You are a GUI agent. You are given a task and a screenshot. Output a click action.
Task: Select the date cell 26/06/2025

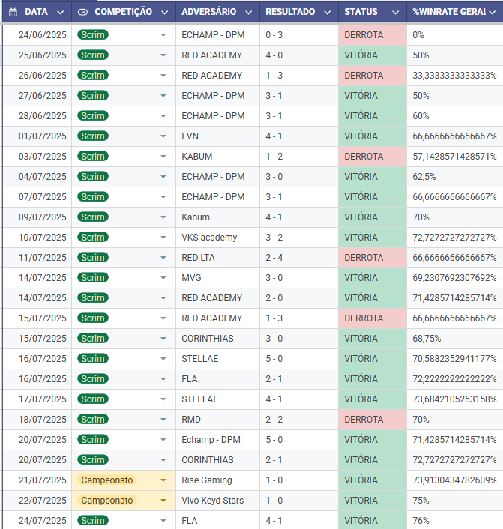(37, 76)
